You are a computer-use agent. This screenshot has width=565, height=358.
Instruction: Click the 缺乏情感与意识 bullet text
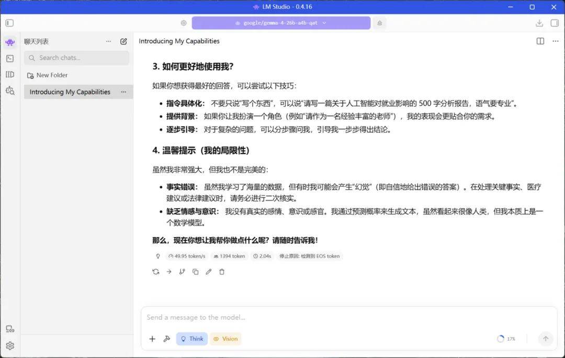355,217
